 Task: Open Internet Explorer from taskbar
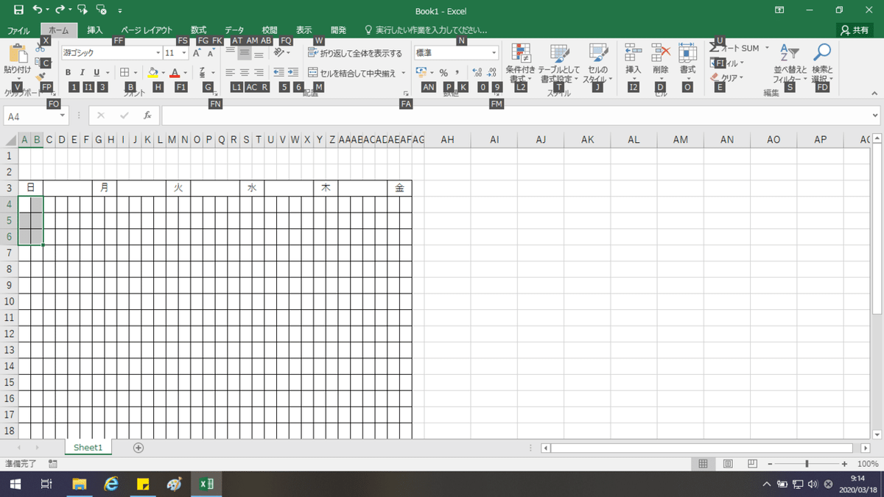click(x=111, y=484)
